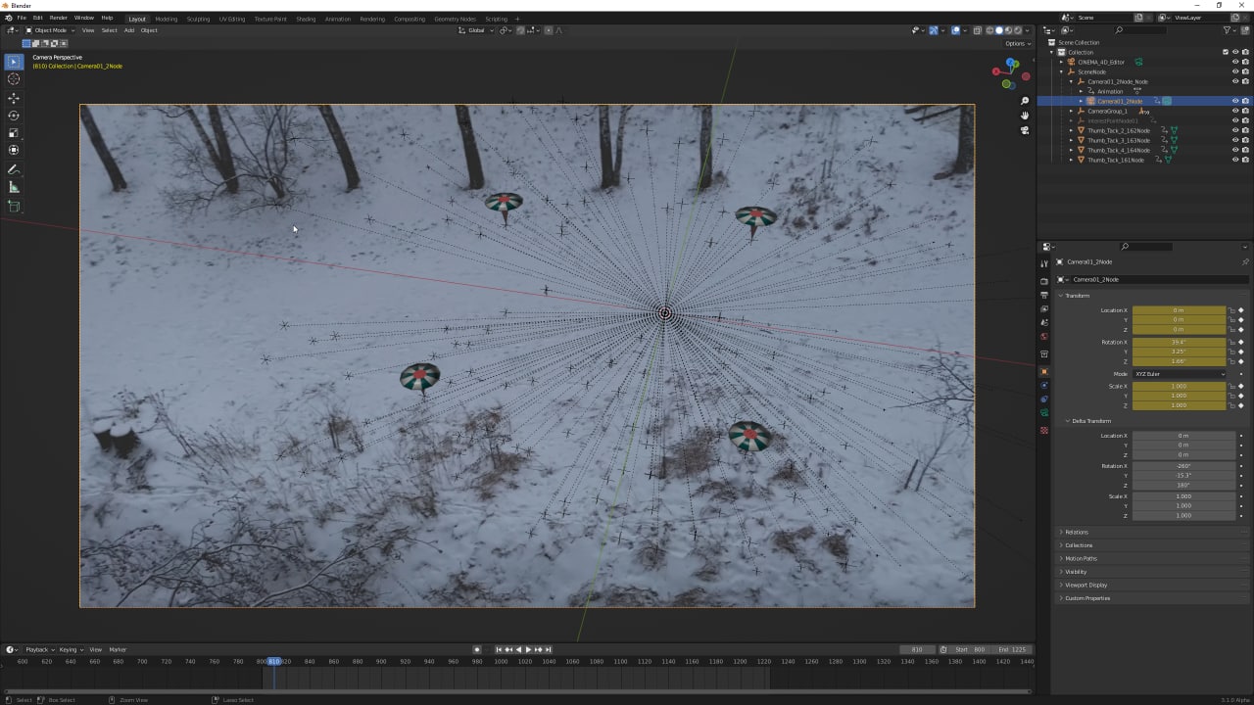Activate the Move tool
The image size is (1254, 705).
click(14, 98)
